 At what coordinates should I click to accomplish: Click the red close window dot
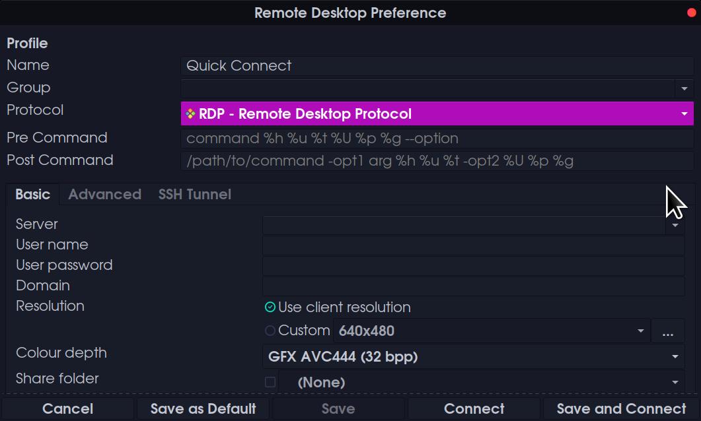click(691, 13)
